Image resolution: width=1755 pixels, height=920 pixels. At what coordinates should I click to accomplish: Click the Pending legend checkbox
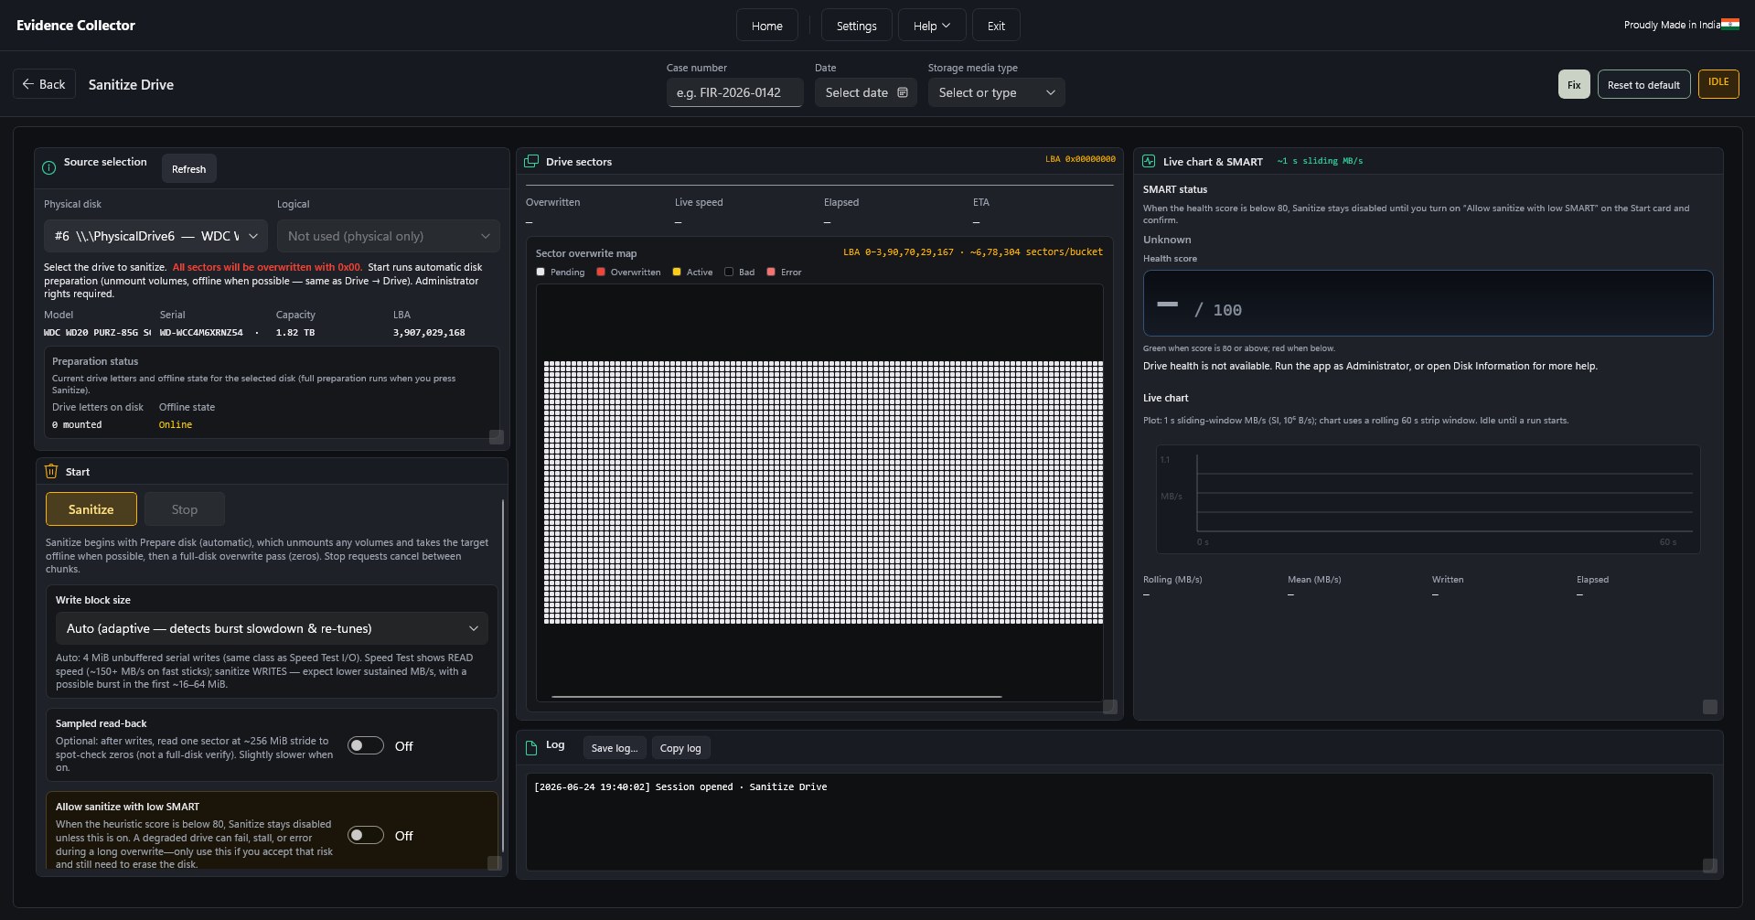[540, 272]
